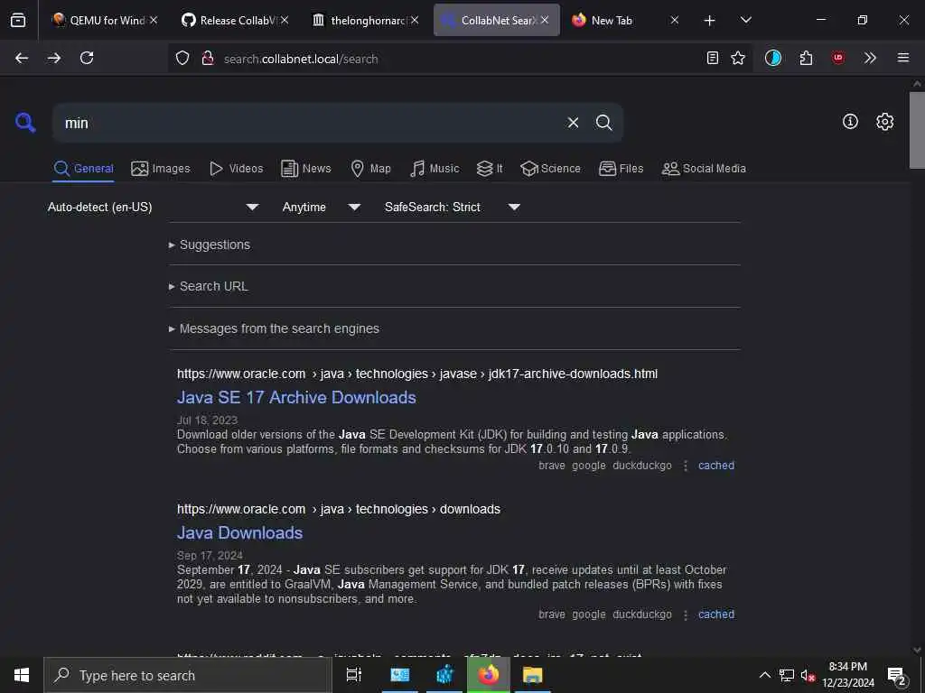Select the General search category
The height and width of the screenshot is (693, 925).
click(83, 169)
